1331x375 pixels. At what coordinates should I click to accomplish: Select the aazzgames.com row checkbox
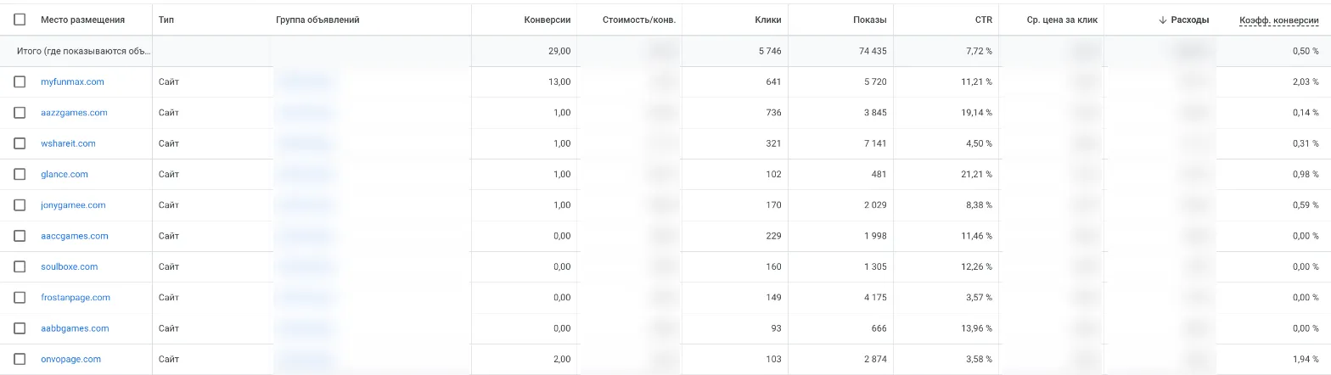coord(20,113)
